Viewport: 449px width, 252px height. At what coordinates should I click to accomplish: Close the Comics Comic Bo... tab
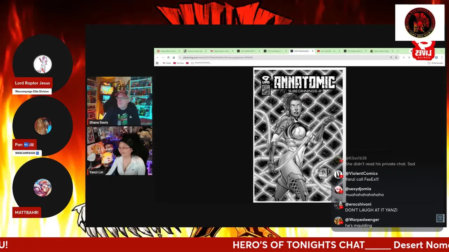pyautogui.click(x=206, y=51)
